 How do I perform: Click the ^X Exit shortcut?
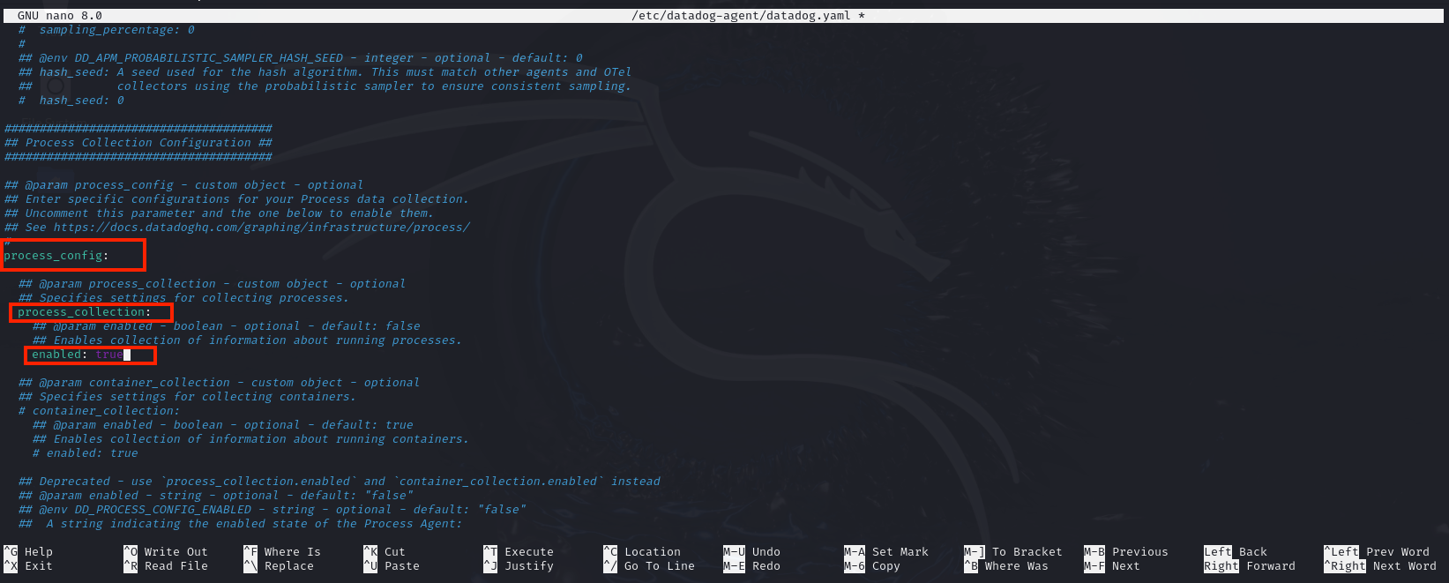(28, 566)
